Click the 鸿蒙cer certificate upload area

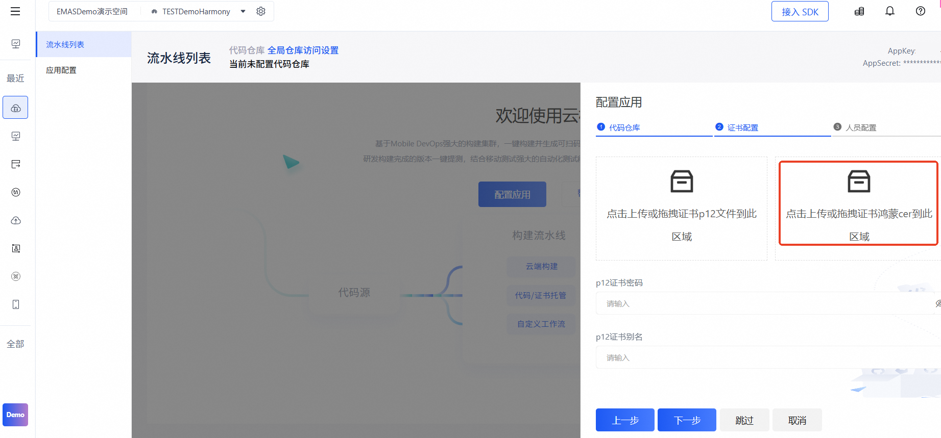click(x=858, y=209)
